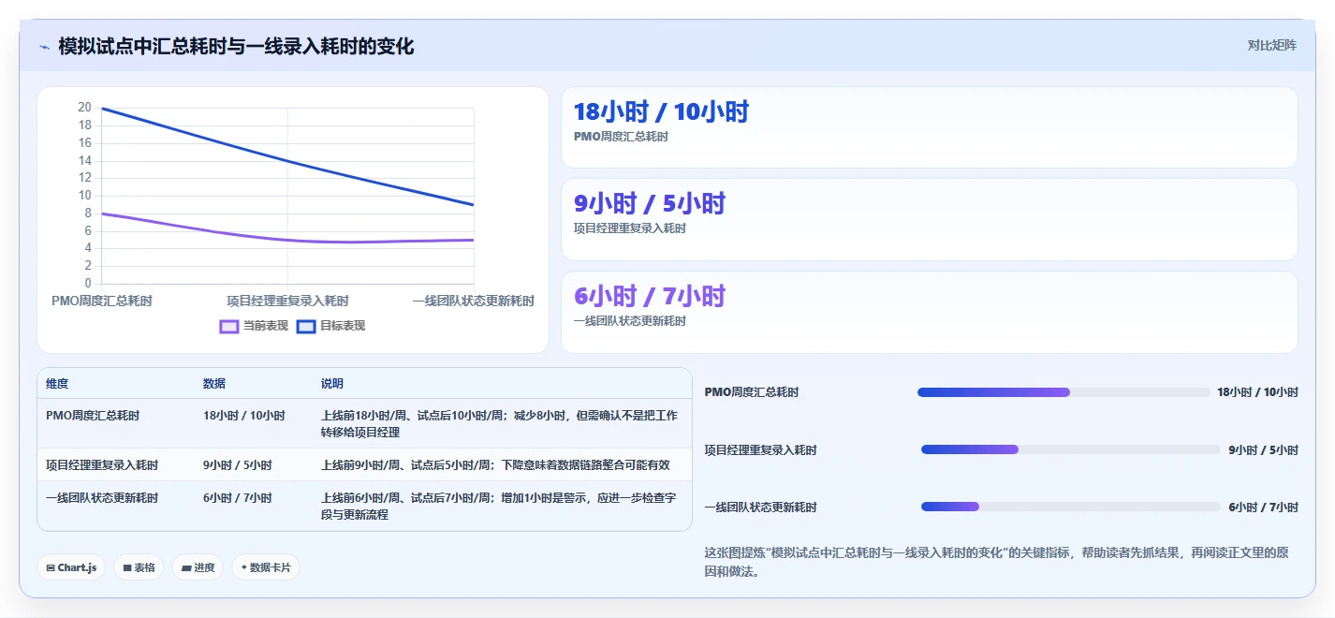Click the 18小时 / 10小时 data card
The height and width of the screenshot is (618, 1335).
click(x=929, y=127)
